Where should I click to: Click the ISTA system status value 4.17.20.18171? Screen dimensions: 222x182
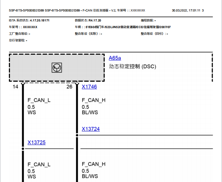click(40, 20)
